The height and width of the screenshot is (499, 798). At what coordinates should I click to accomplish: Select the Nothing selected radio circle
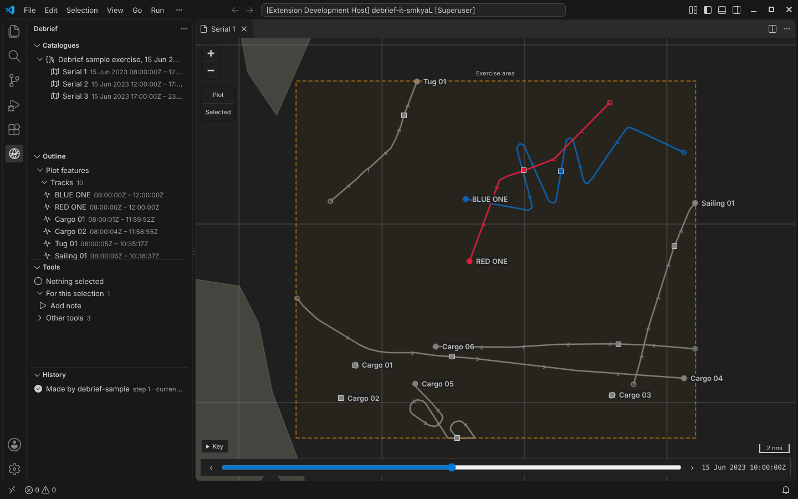38,281
